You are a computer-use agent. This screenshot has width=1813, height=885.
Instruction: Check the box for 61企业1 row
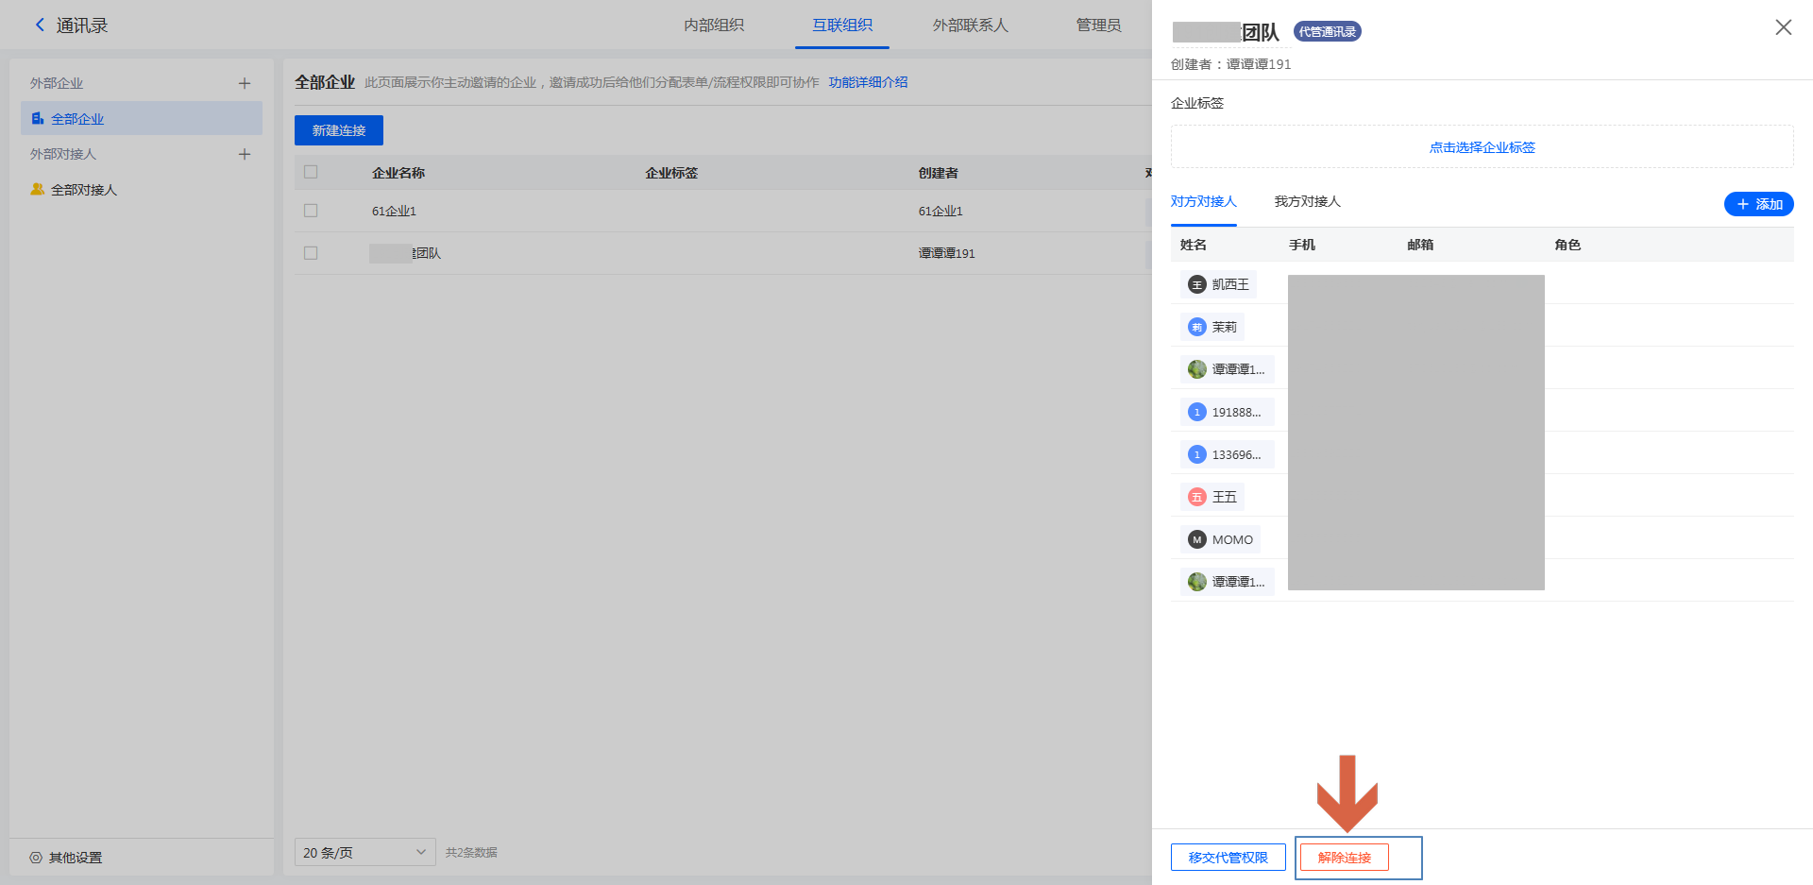point(311,211)
